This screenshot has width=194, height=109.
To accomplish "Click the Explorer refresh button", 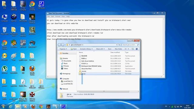I will click(x=119, y=45).
